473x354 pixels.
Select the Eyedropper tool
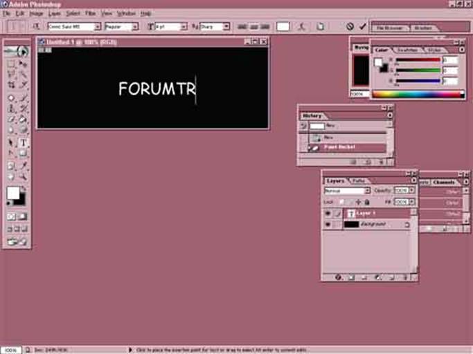point(23,166)
